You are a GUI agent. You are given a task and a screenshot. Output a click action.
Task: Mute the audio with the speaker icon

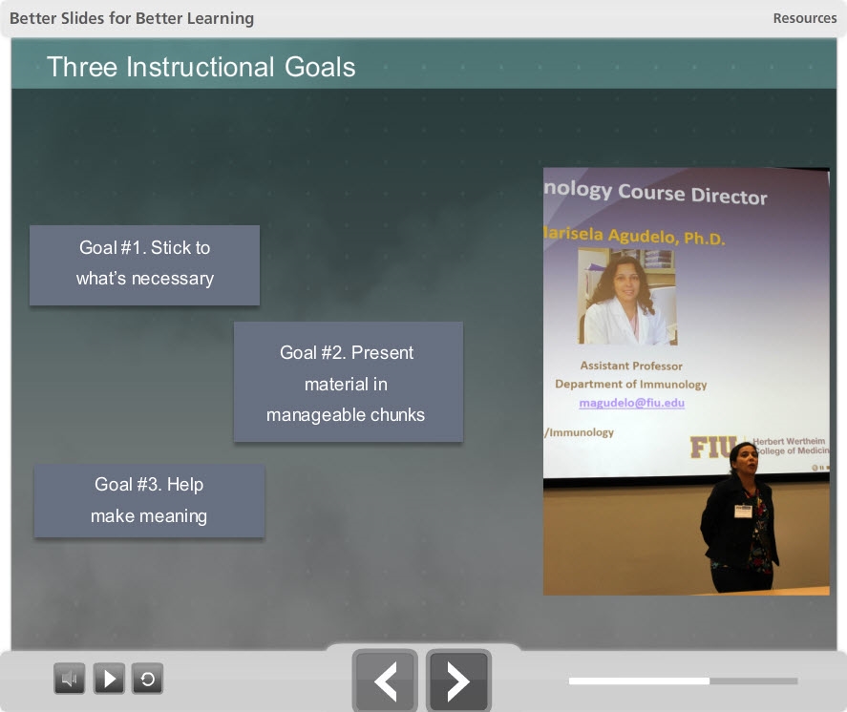pos(69,679)
